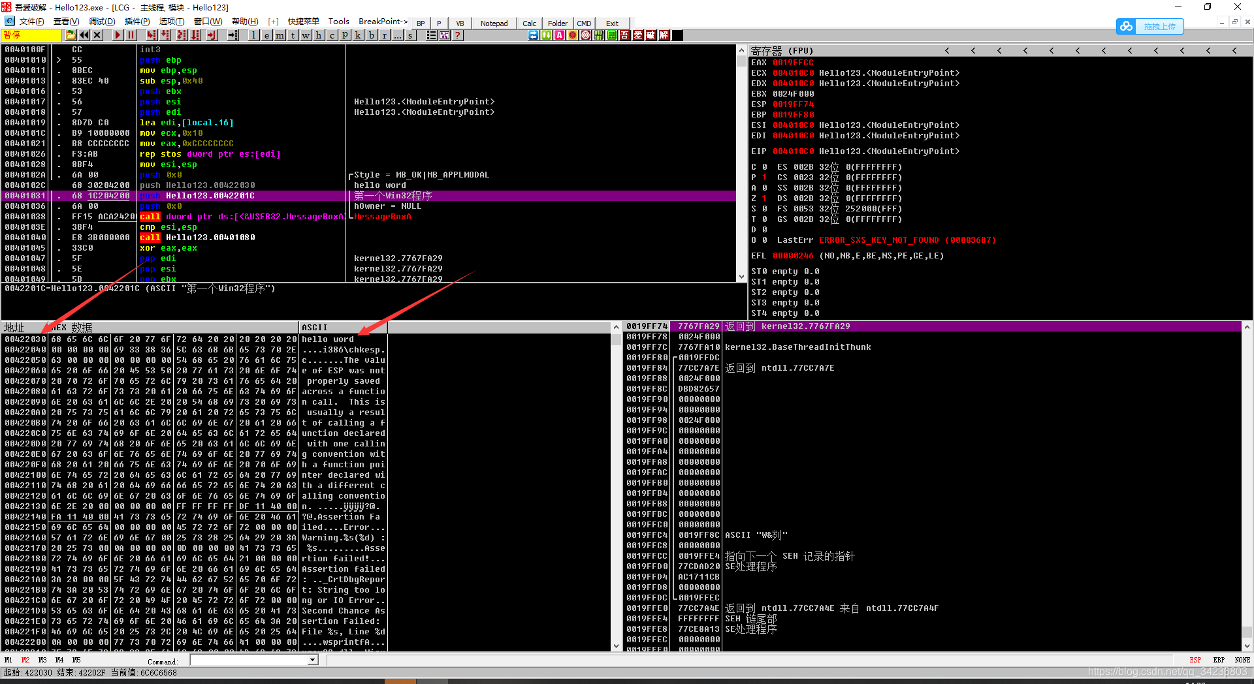Launch Notepad from the quick bar
The height and width of the screenshot is (684, 1254).
coord(494,23)
